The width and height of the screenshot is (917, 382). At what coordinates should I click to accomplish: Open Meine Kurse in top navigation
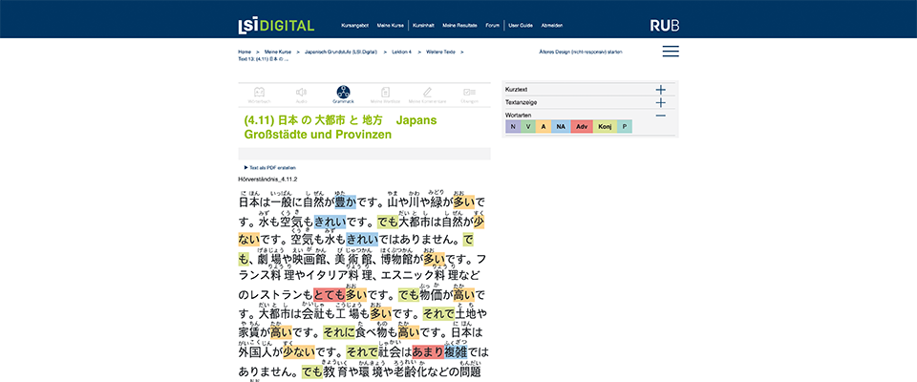point(391,25)
